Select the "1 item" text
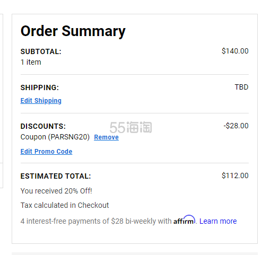This screenshot has height=255, width=262. [x=31, y=62]
